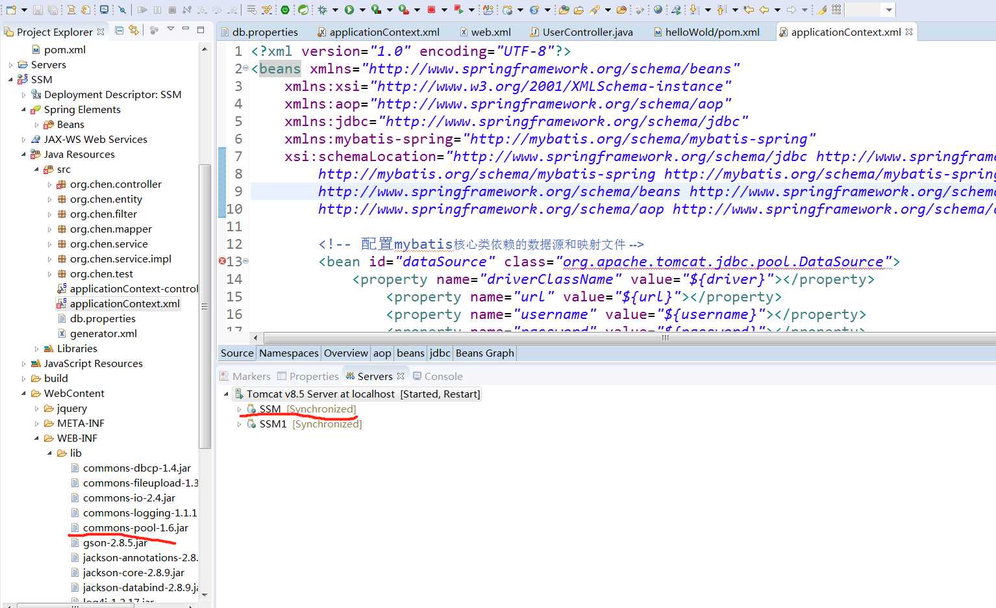This screenshot has width=996, height=608.
Task: Click the New file wizard icon
Action: (x=10, y=10)
